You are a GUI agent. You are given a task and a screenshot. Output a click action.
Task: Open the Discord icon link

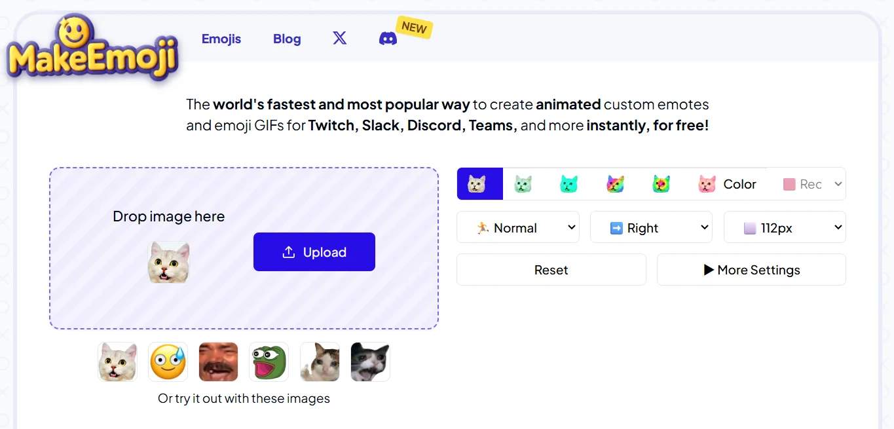[x=388, y=39]
